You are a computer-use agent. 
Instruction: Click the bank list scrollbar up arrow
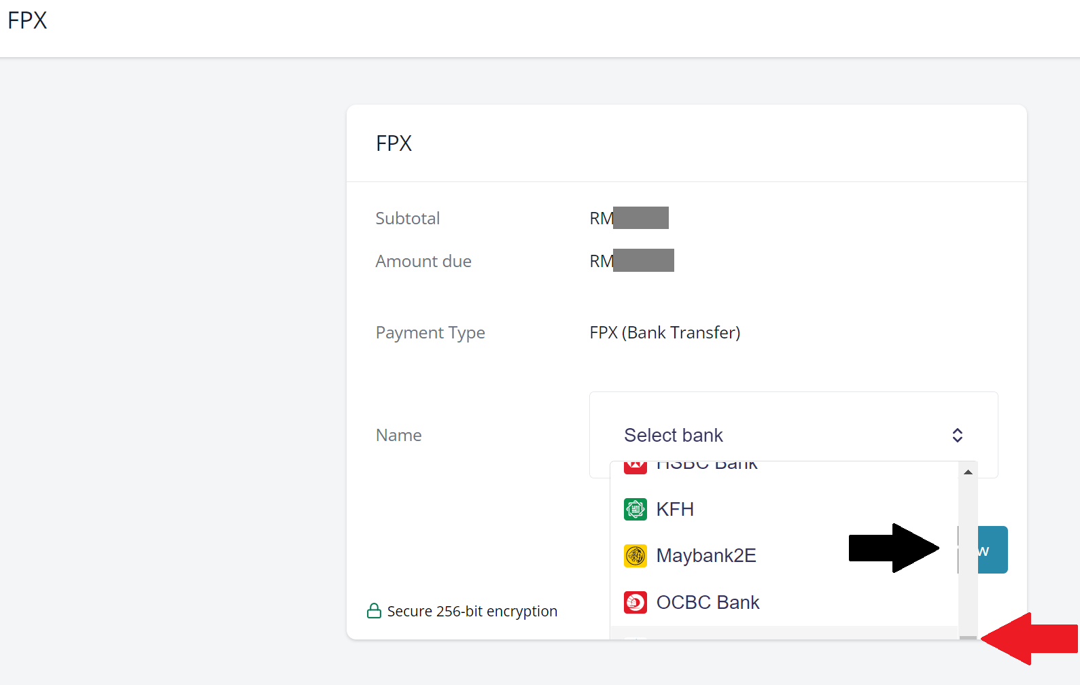(968, 472)
